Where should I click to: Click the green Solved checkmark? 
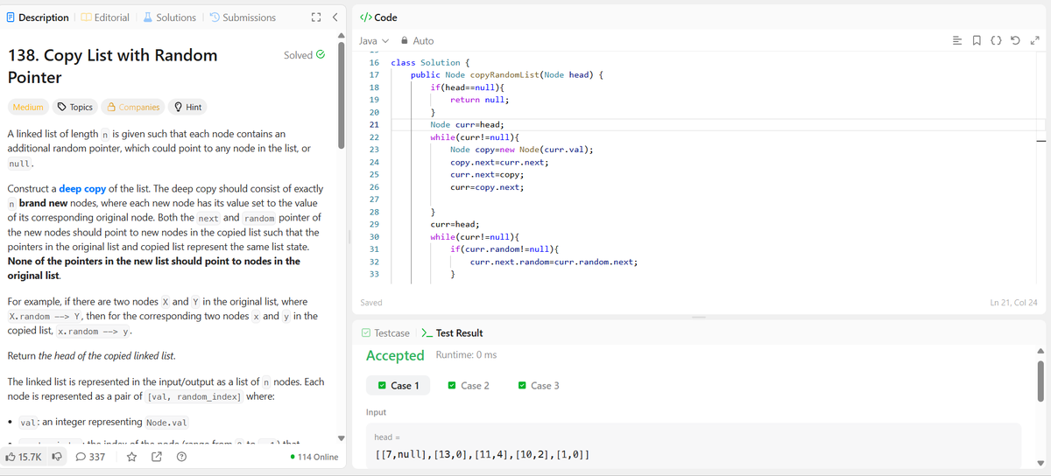[321, 55]
